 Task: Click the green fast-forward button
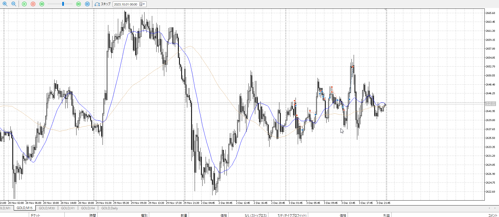click(78, 4)
